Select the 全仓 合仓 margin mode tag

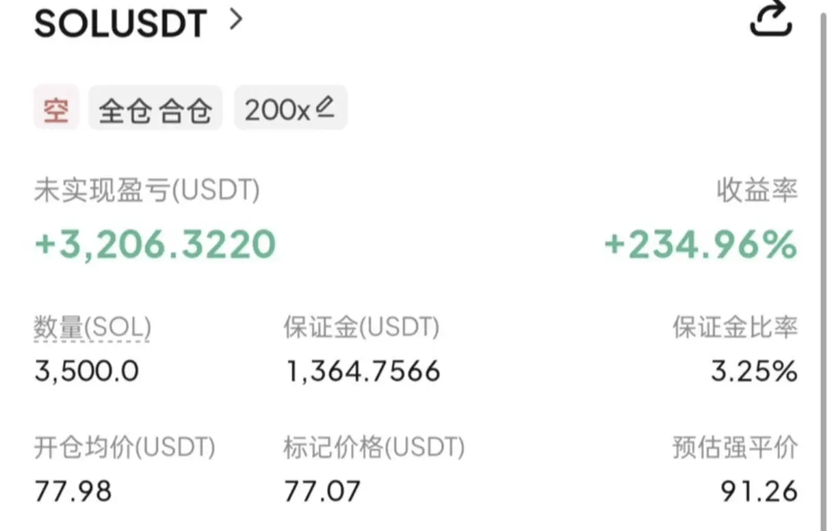[155, 108]
